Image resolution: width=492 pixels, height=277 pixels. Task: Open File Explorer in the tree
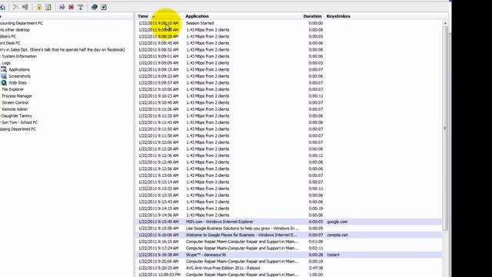click(13, 89)
